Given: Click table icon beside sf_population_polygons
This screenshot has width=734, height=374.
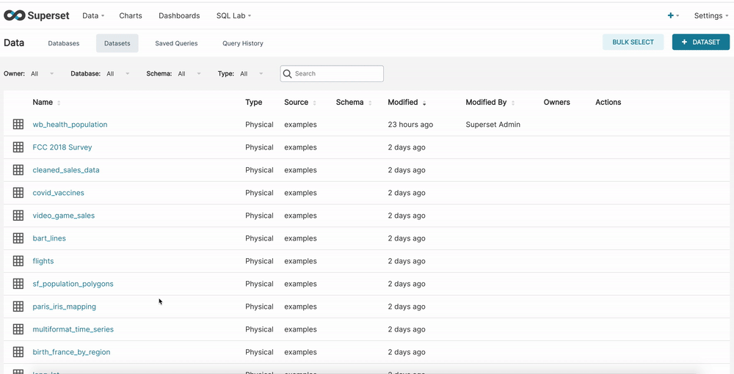Looking at the screenshot, I should point(18,284).
